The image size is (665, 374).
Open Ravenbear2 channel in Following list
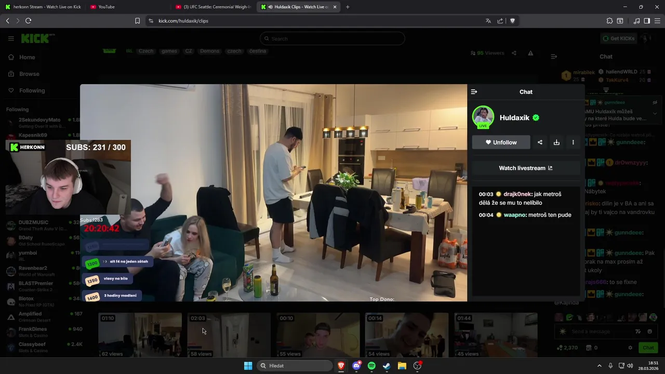44,271
